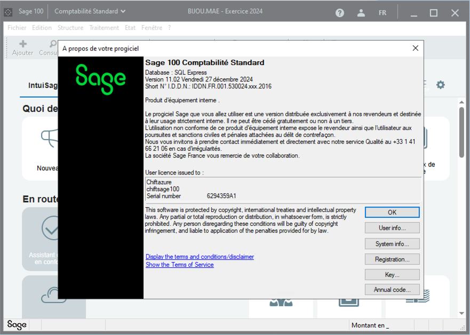Expand the Comptabilité Standard dropdown

pos(90,11)
